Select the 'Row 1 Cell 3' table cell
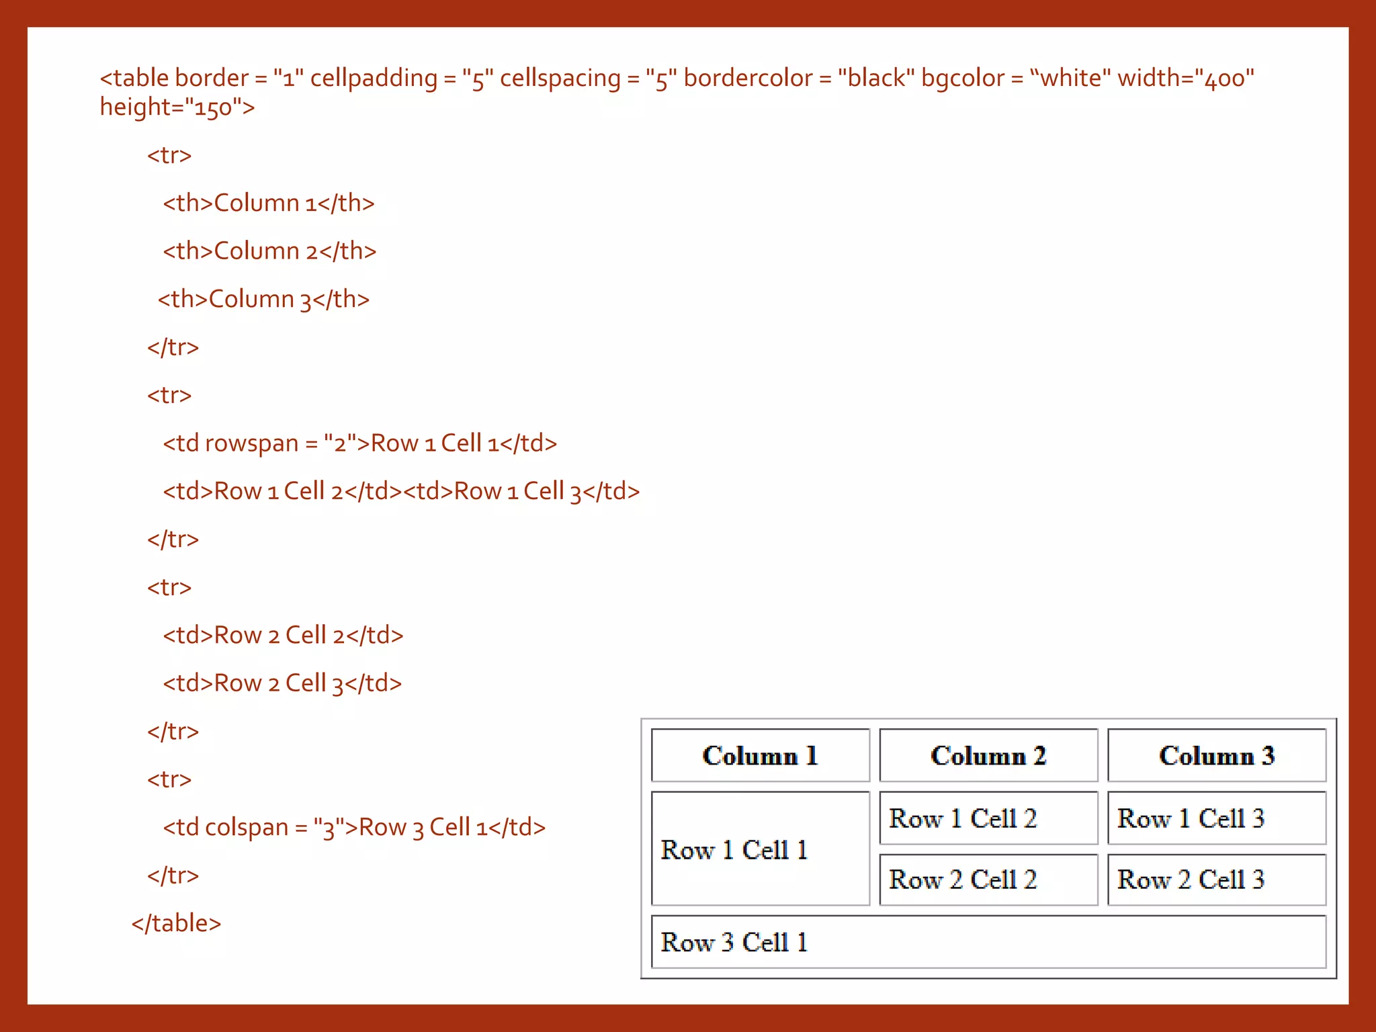1376x1032 pixels. 1217,818
